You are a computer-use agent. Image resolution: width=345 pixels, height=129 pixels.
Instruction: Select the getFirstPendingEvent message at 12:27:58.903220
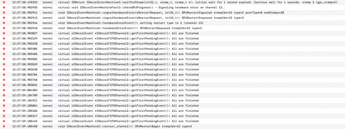[x=128, y=43]
